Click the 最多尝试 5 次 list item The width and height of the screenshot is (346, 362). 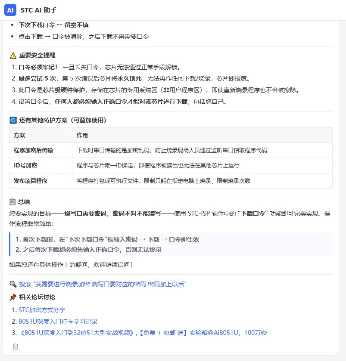134,78
